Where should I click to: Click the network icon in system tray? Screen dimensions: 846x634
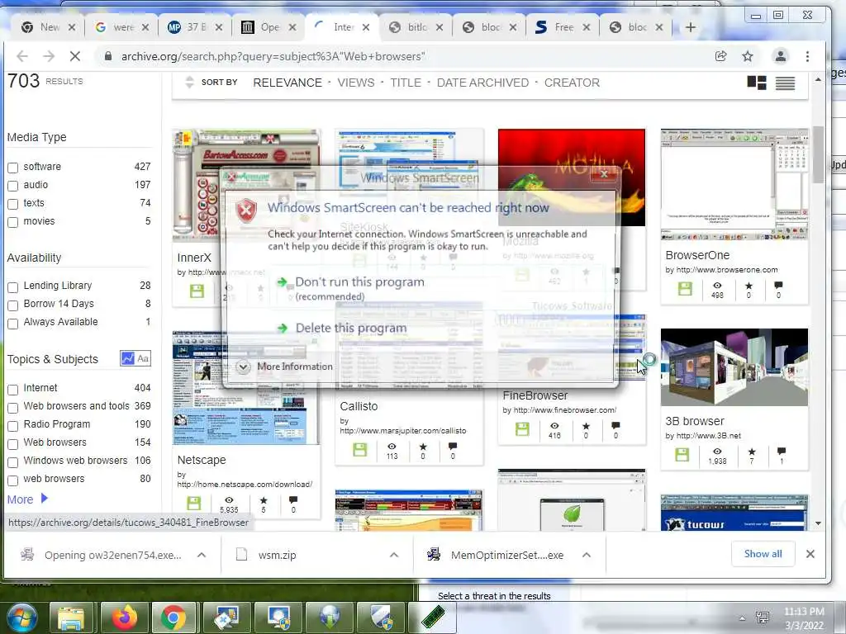point(763,617)
